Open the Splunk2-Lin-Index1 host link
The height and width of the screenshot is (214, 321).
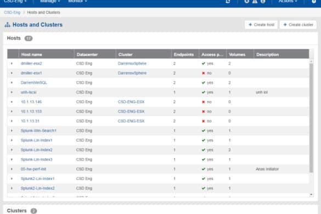tap(38, 179)
